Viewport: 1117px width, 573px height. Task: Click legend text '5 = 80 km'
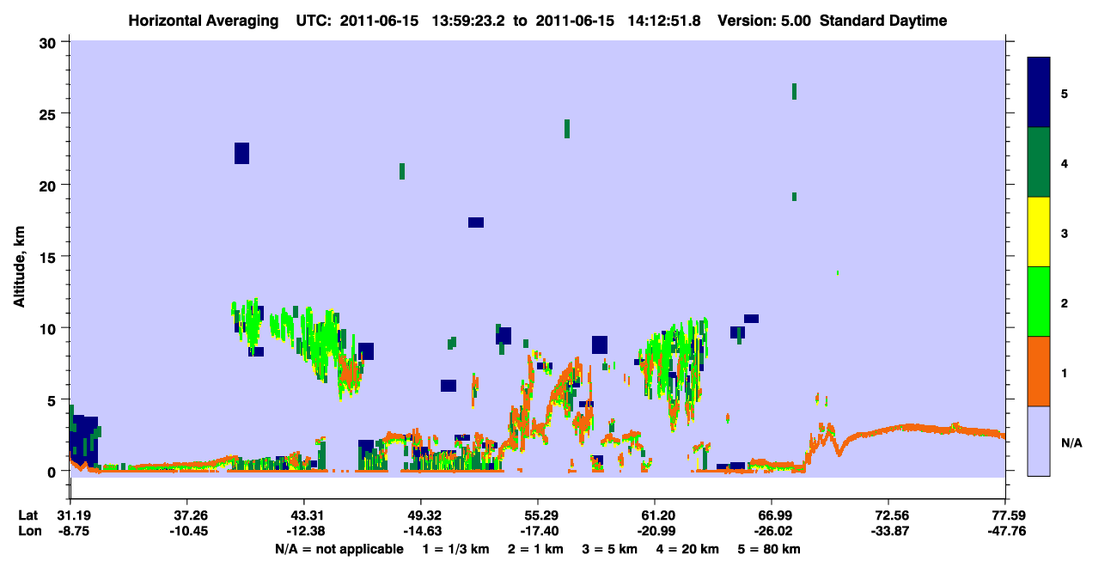tap(770, 549)
